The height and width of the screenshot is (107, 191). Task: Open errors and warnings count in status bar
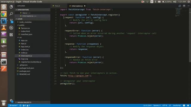pos(26,106)
